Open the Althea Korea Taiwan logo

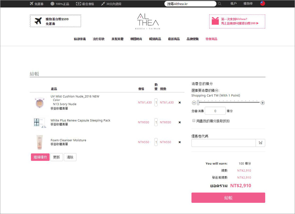148,21
